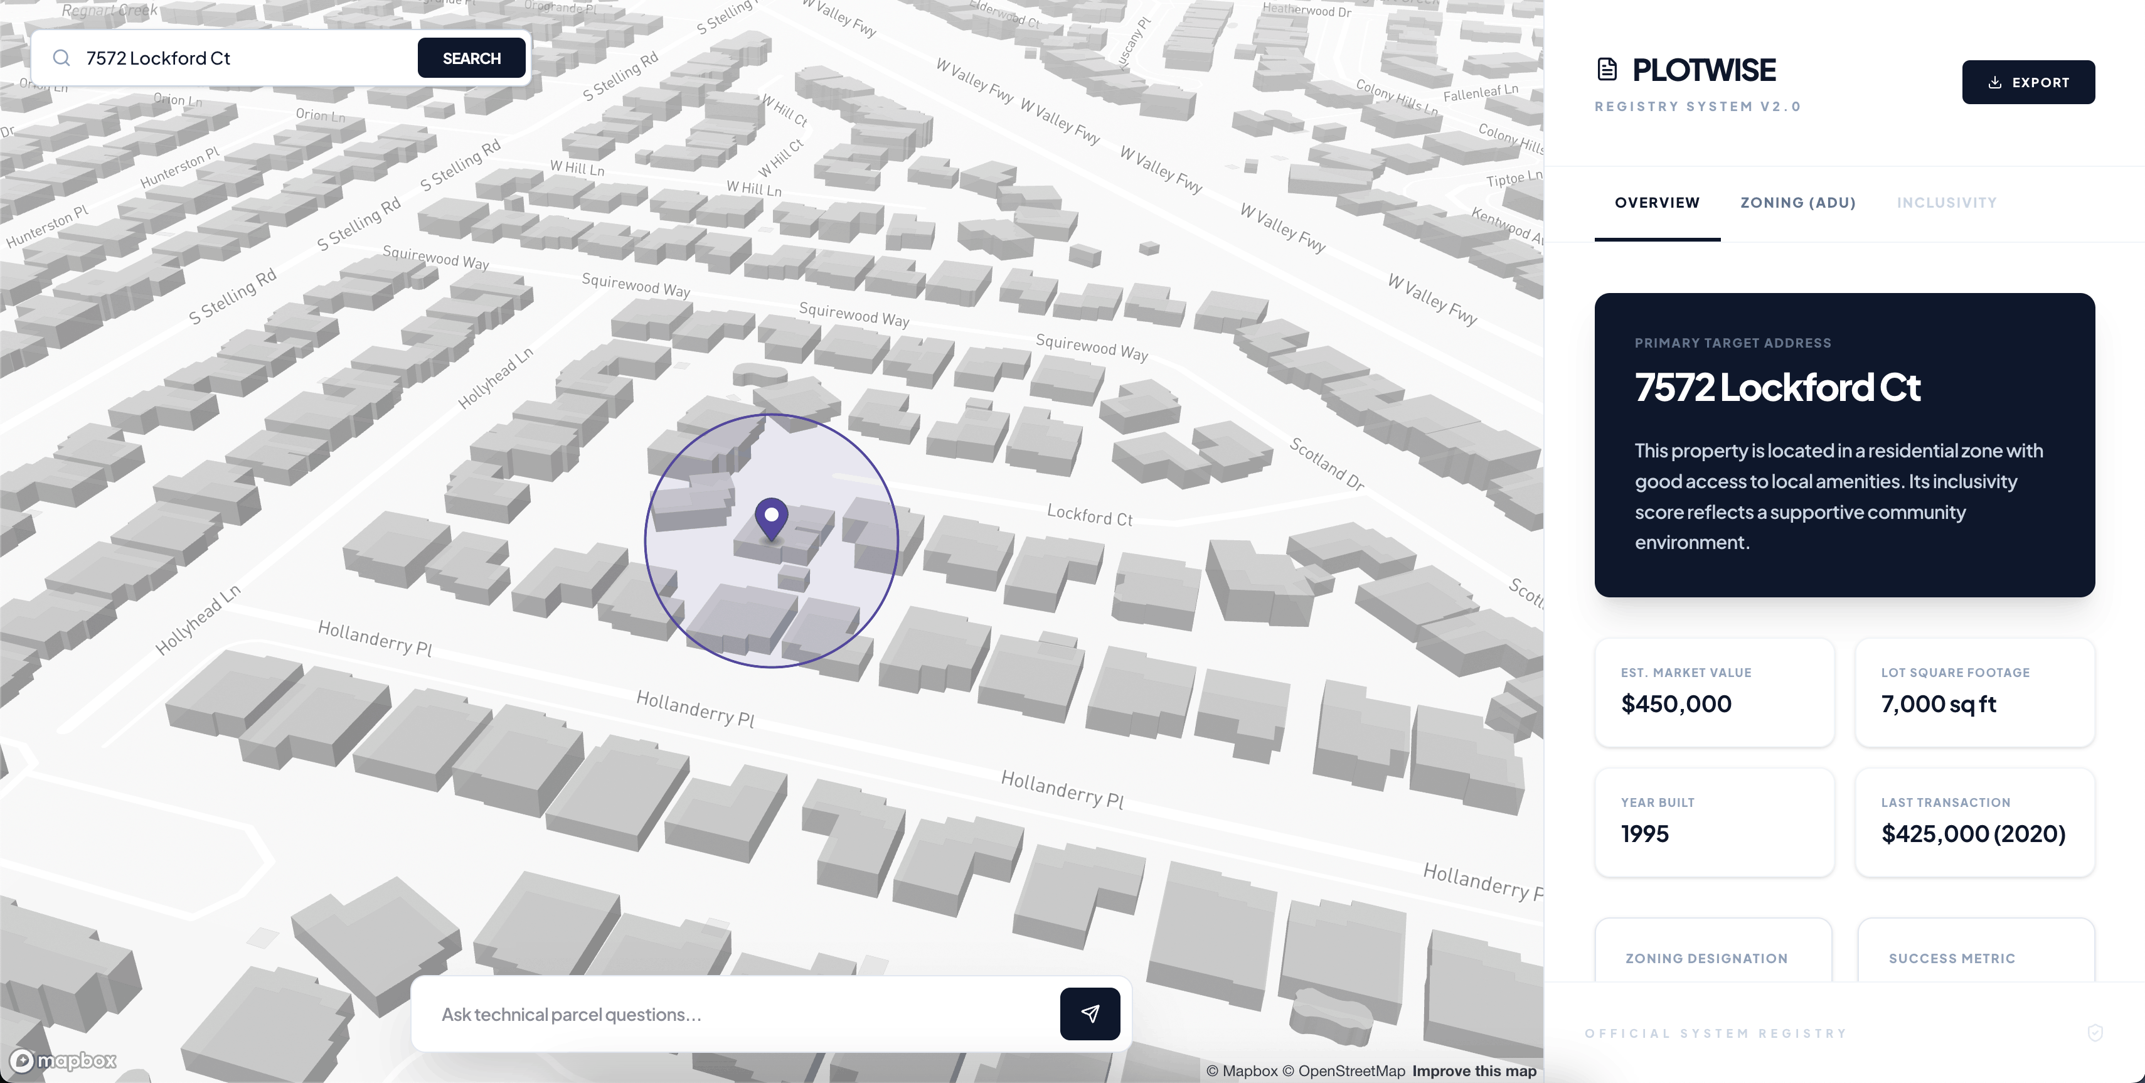Click the Mapbox logo on the map
2145x1083 pixels.
click(x=63, y=1060)
